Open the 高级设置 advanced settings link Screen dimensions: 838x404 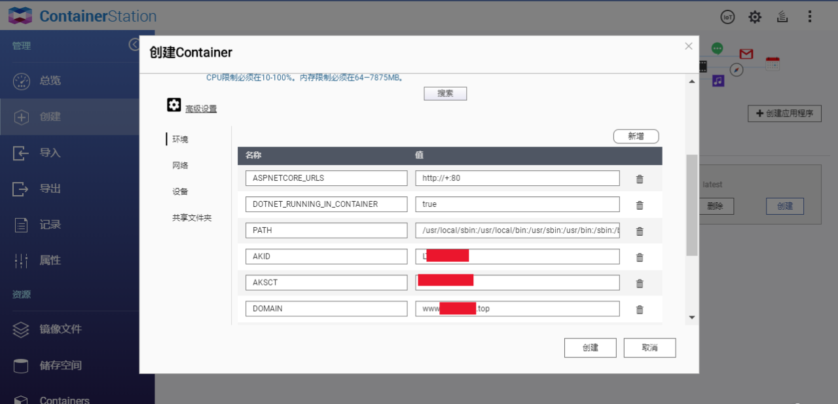201,109
